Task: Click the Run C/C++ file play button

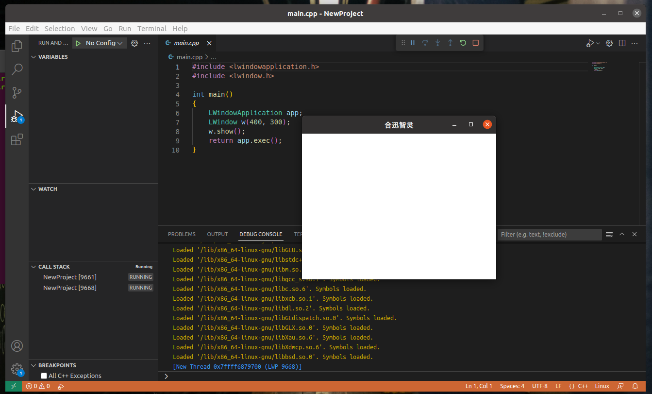Action: [590, 43]
